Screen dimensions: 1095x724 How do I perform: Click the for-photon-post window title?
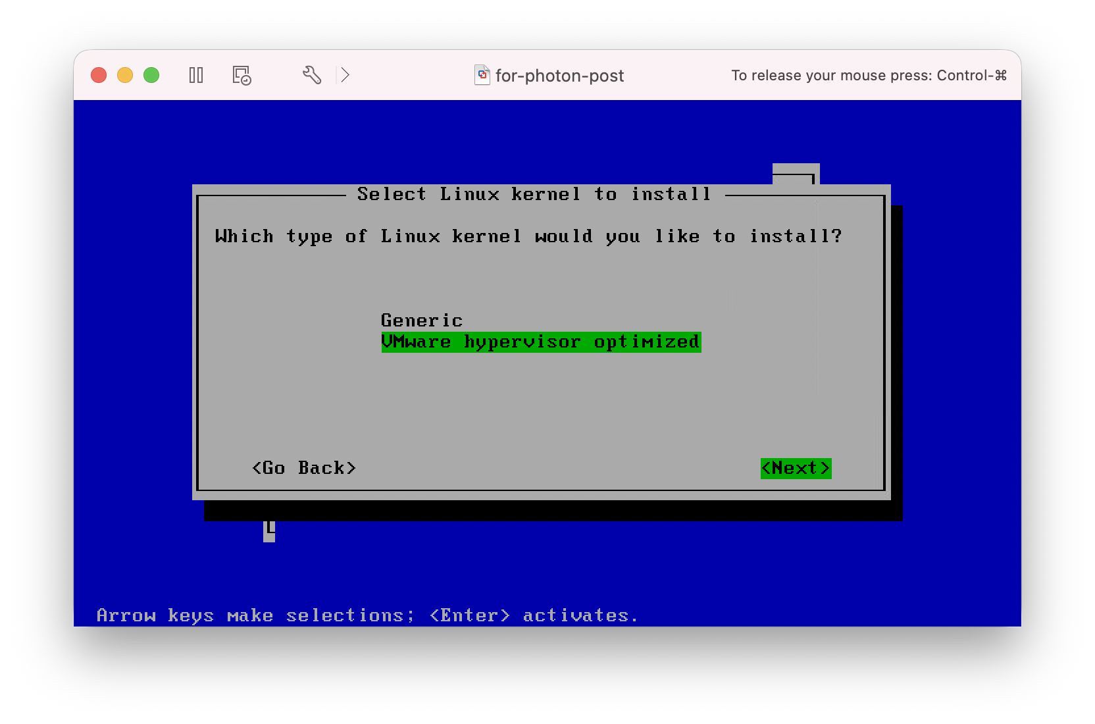click(x=559, y=76)
